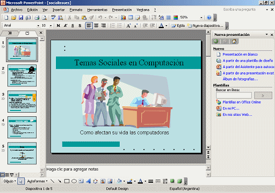Screen dimensions: 275x193
Task: Insert WordArt from the Drawing toolbar
Action: coord(88,181)
